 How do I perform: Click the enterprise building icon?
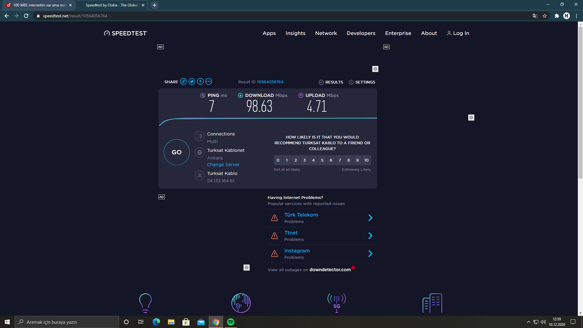pyautogui.click(x=432, y=303)
